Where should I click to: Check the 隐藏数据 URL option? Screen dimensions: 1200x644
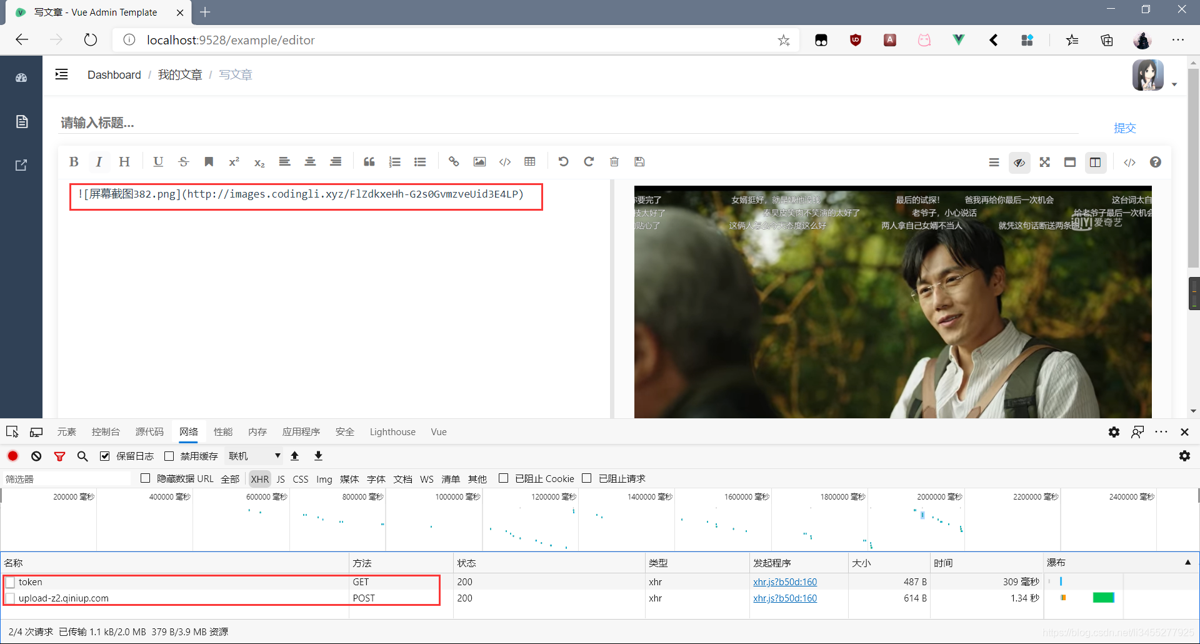(146, 478)
